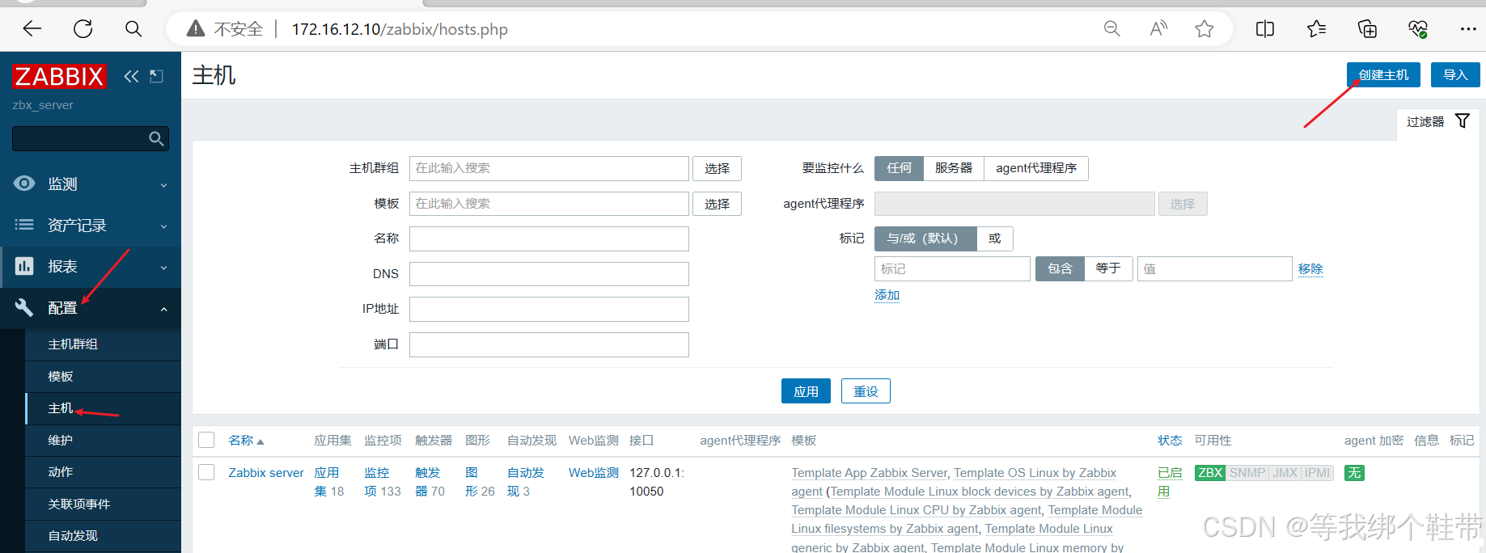Open 主机 submenu item

point(104,409)
